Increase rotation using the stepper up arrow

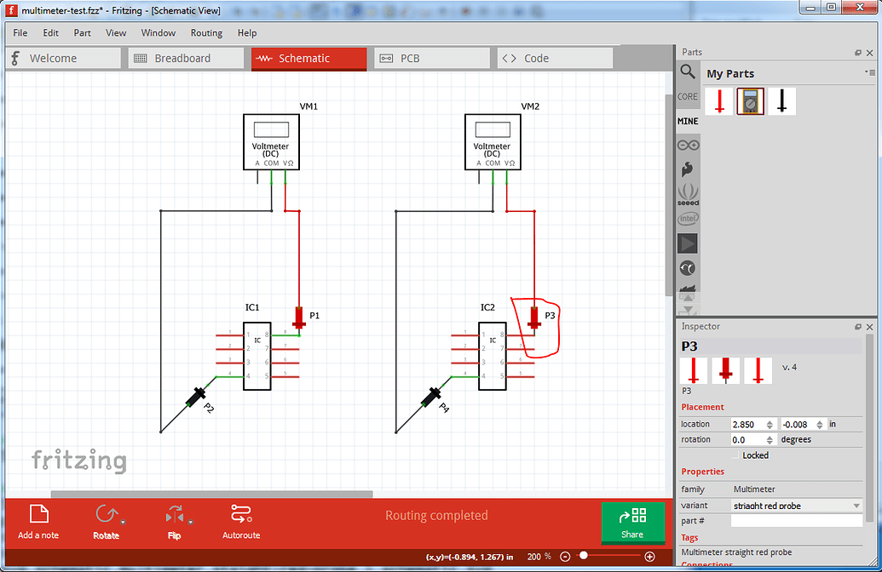click(x=771, y=436)
